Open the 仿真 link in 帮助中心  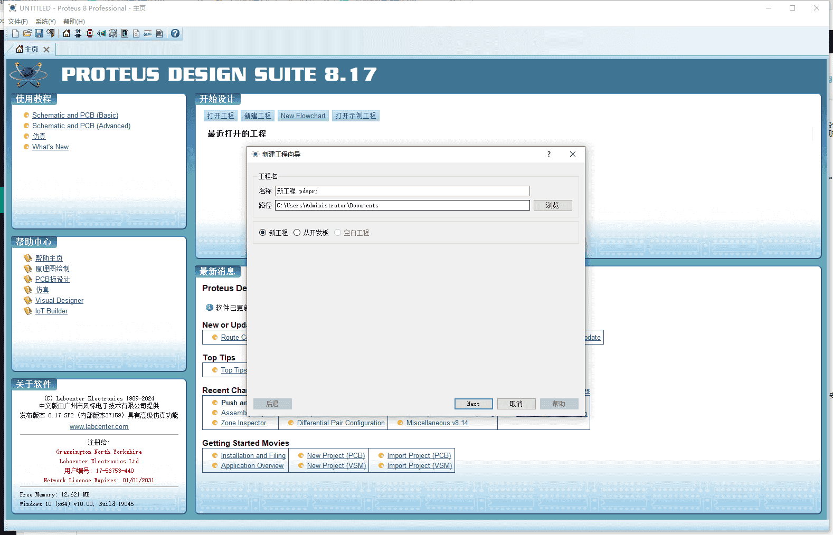pos(42,290)
